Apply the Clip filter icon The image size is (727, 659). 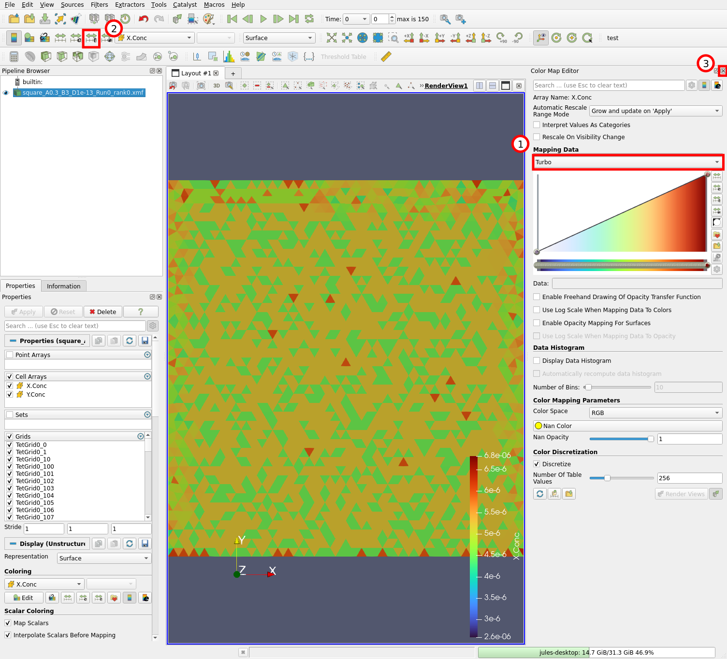click(x=46, y=57)
